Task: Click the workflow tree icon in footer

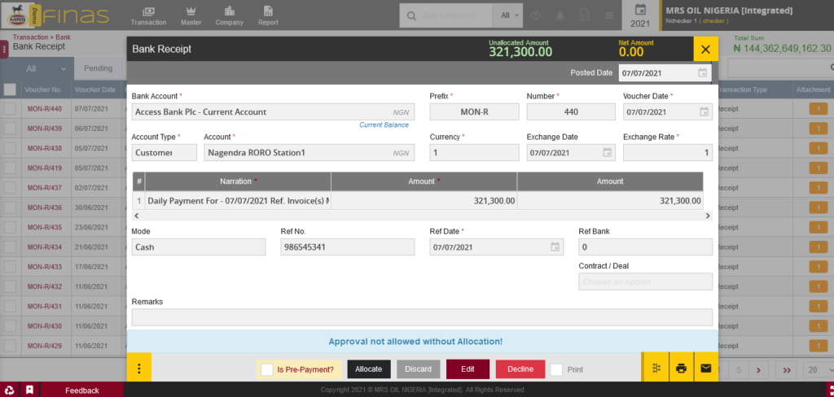Action: coord(656,367)
